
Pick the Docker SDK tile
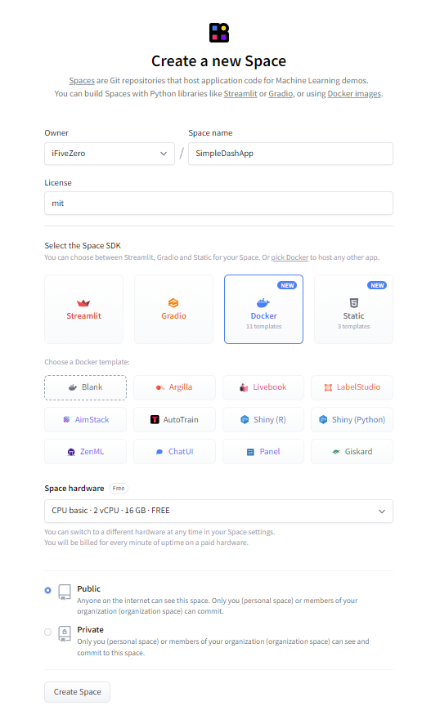263,309
